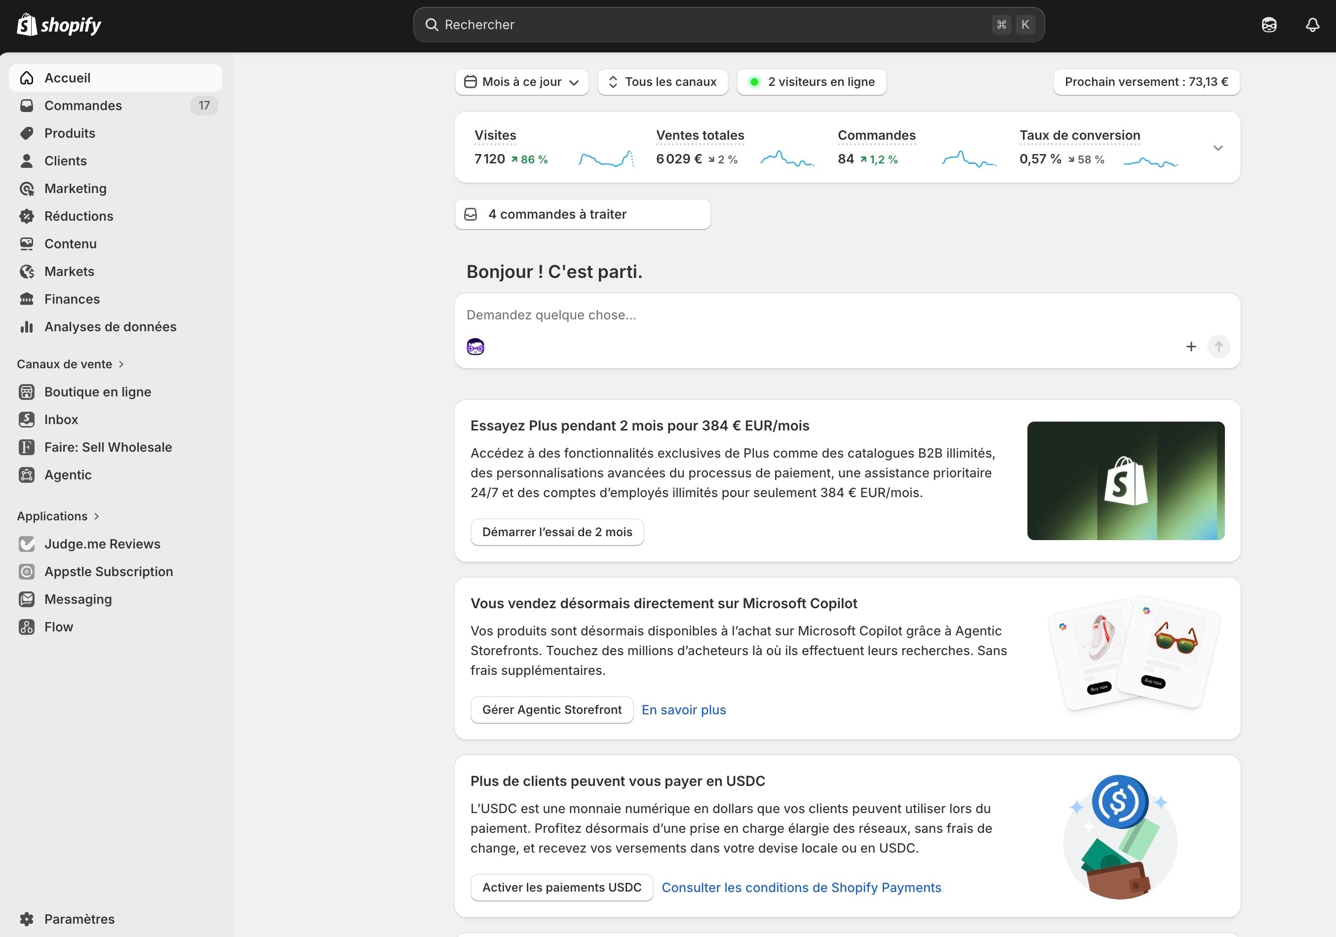Image resolution: width=1336 pixels, height=937 pixels.
Task: Open the Commandes metric in stats card
Action: pyautogui.click(x=876, y=135)
